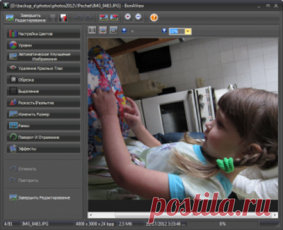Viewport: 283px width, 230px height.
Task: Click the '0%' progress indicator in status bar
Action: [223, 224]
